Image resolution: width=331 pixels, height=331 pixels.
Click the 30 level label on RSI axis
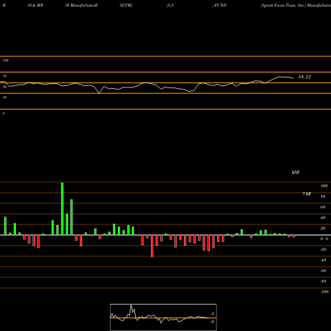tap(5, 97)
